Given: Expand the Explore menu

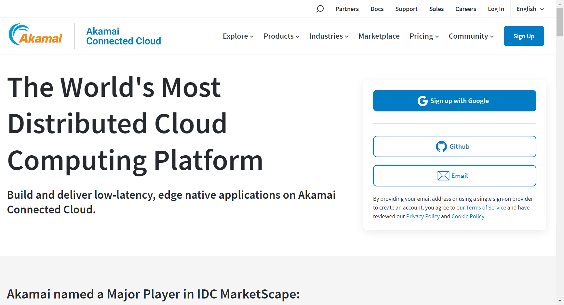Looking at the screenshot, I should pyautogui.click(x=238, y=36).
